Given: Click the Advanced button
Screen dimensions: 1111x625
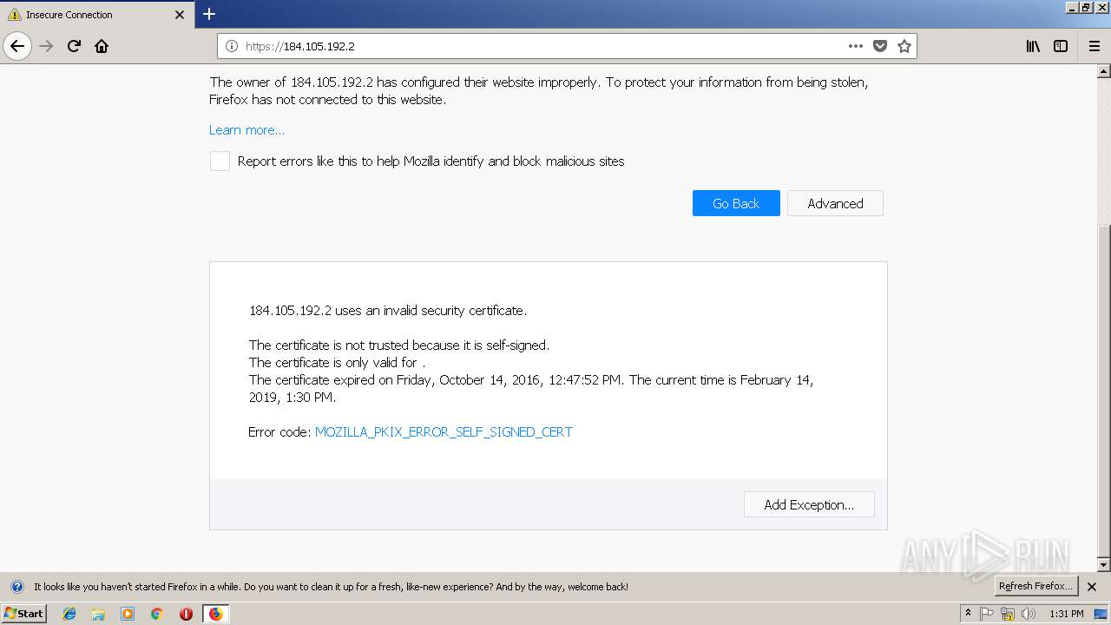Looking at the screenshot, I should tap(835, 203).
